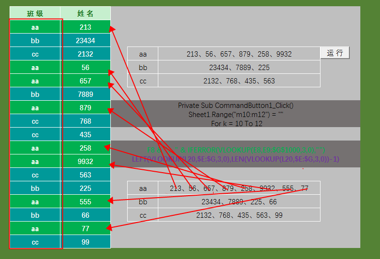The width and height of the screenshot is (380, 259).
Task: Select the lower result row ending in 555、77
Action: (239, 188)
